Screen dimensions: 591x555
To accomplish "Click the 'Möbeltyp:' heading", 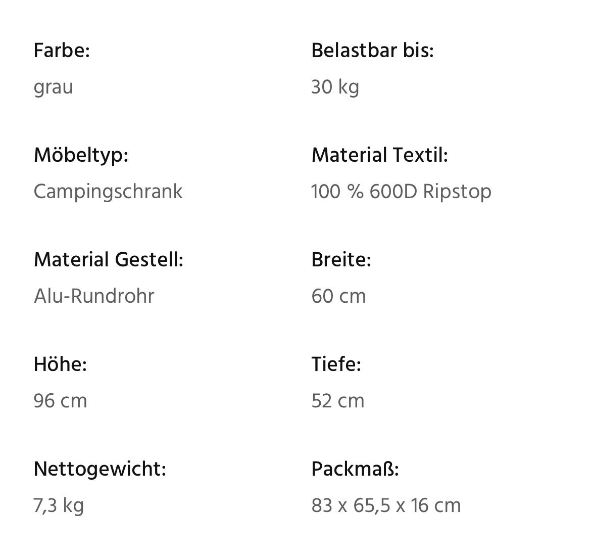I will [x=81, y=155].
